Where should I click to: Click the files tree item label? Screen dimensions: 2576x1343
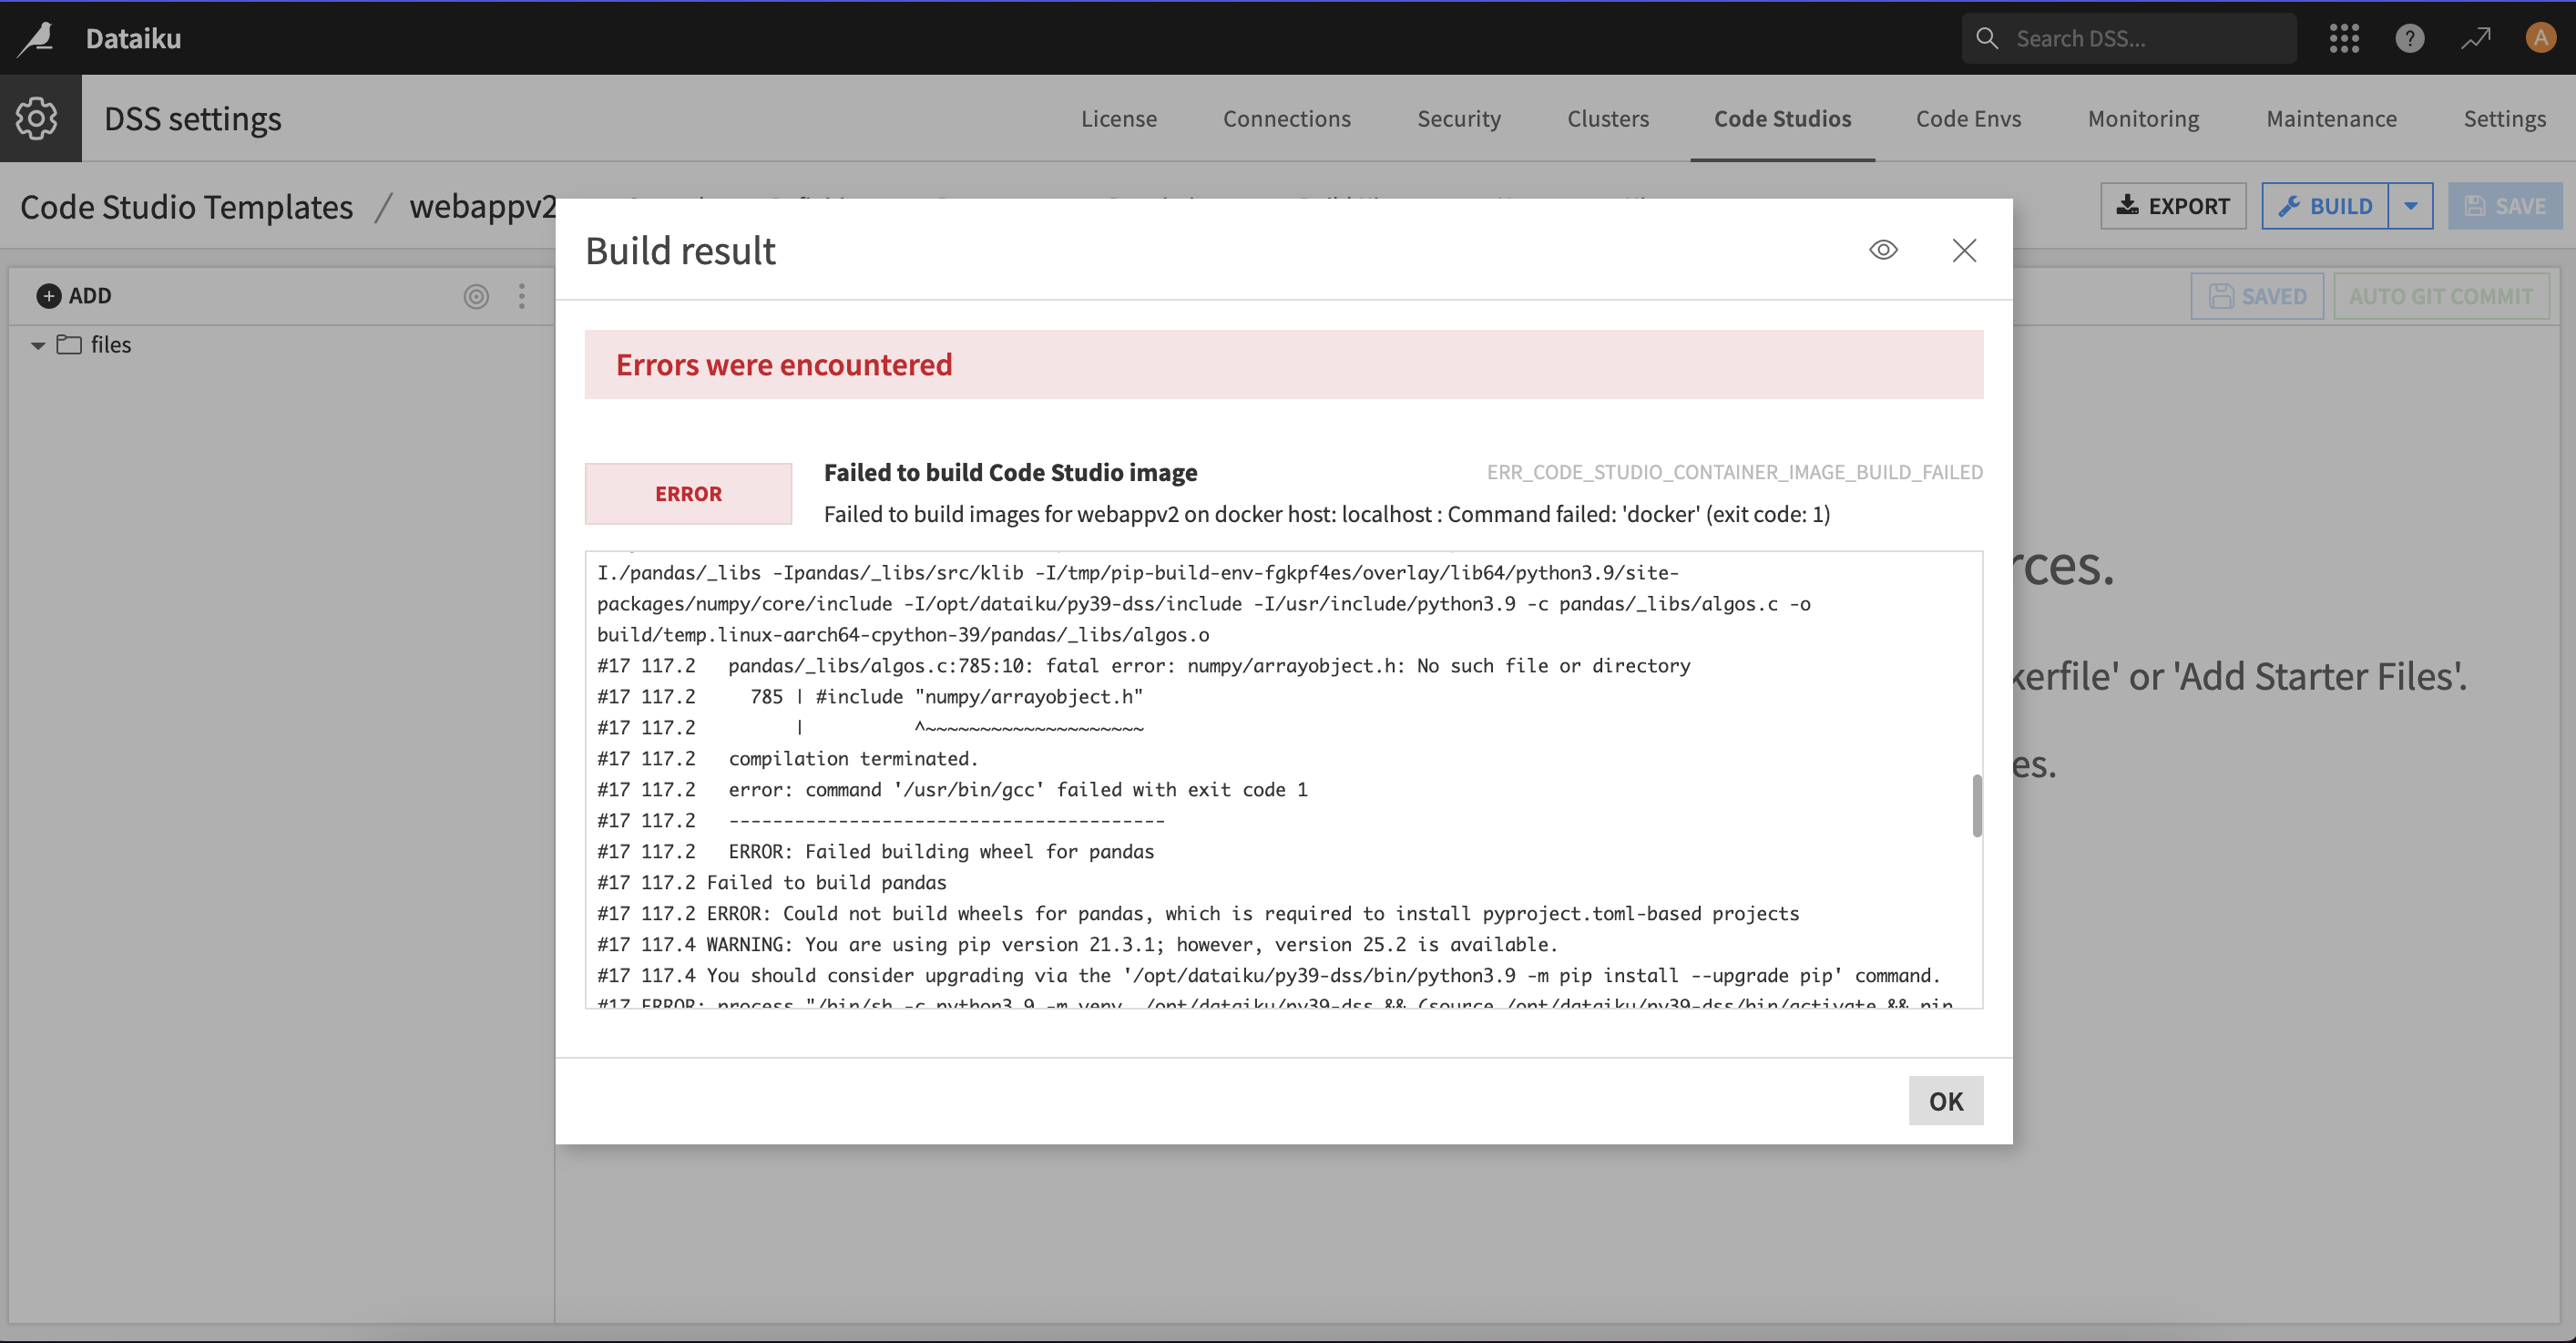[111, 345]
